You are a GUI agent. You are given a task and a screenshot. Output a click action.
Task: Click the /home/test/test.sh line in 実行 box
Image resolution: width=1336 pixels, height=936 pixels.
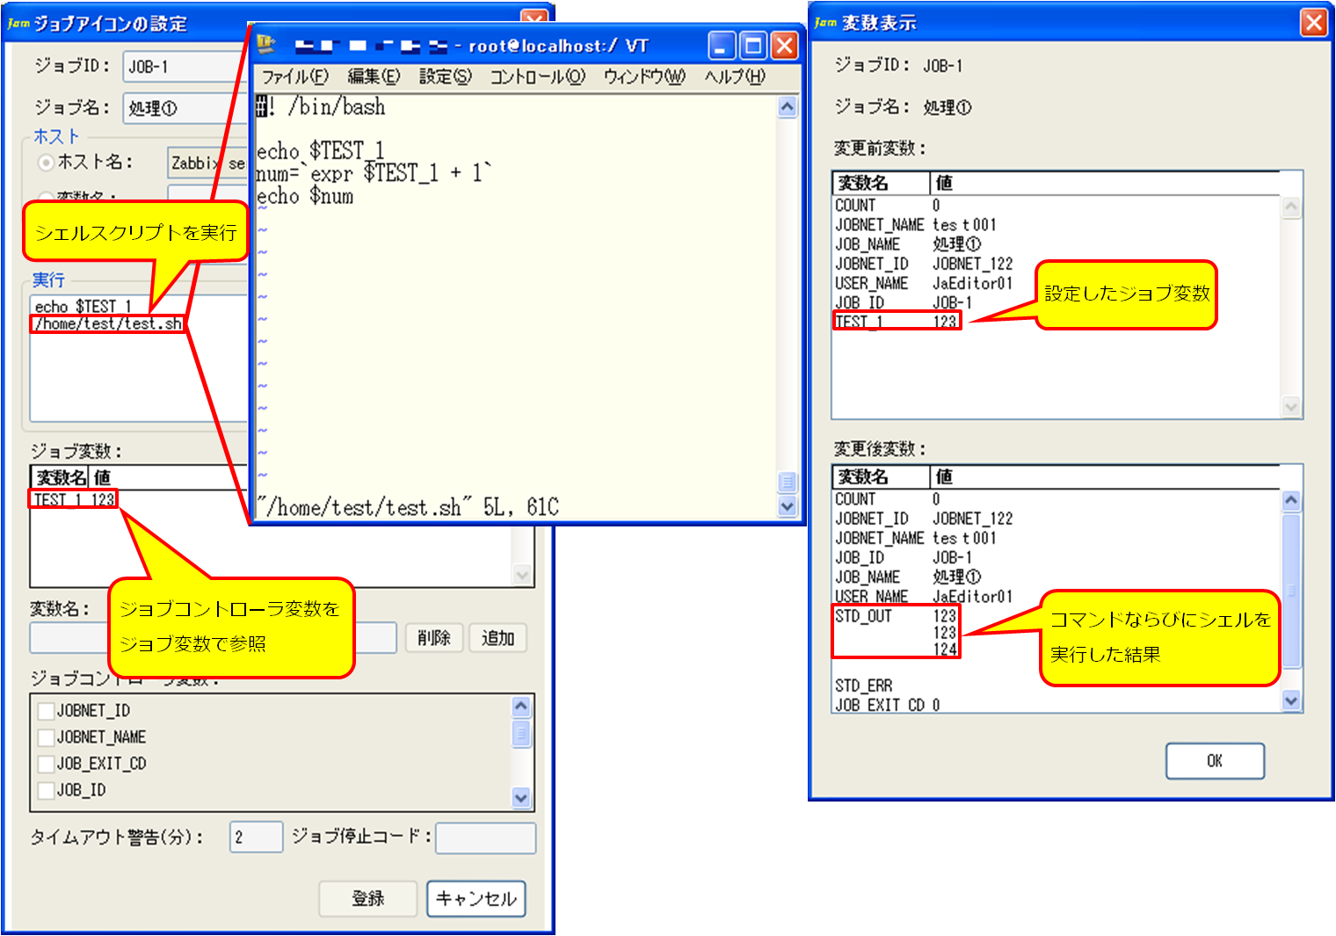point(108,324)
